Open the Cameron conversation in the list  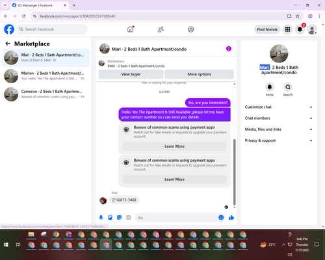(x=45, y=94)
